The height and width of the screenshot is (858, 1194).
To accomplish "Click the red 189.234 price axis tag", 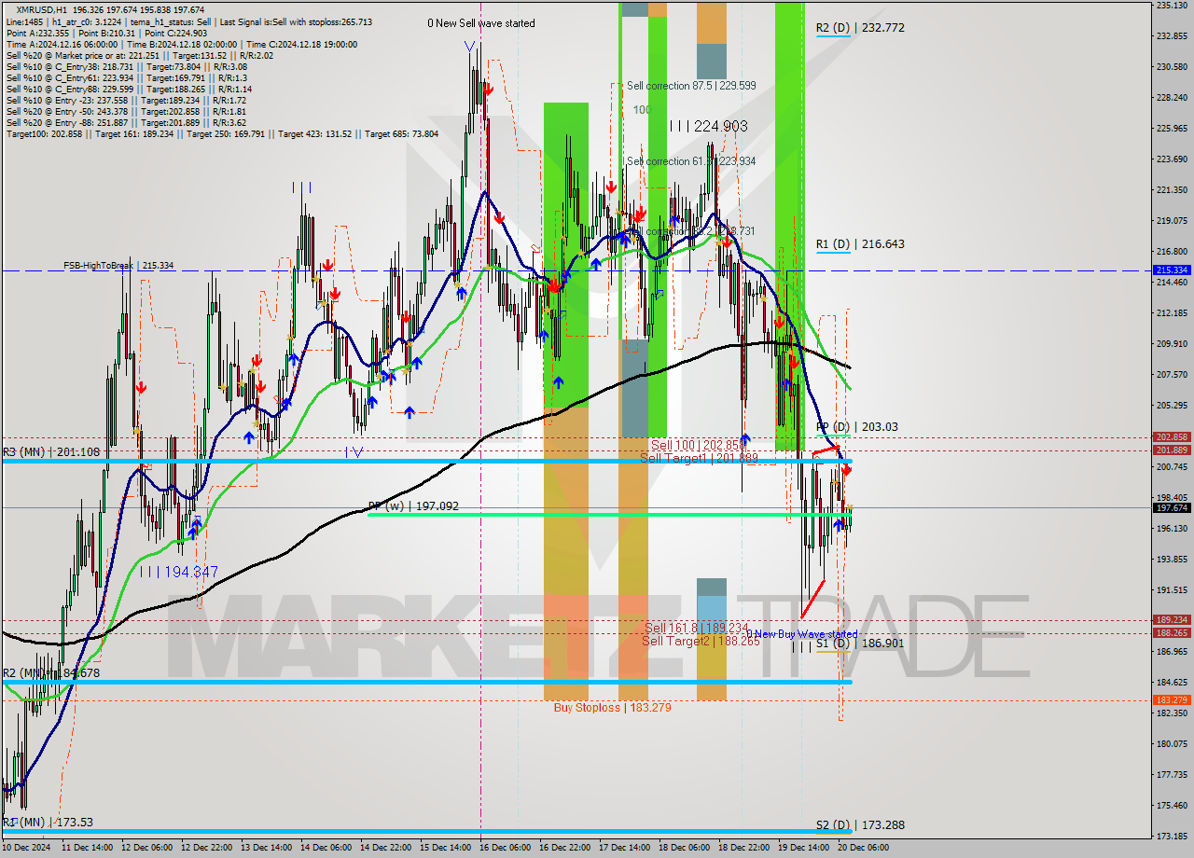I will (1172, 619).
